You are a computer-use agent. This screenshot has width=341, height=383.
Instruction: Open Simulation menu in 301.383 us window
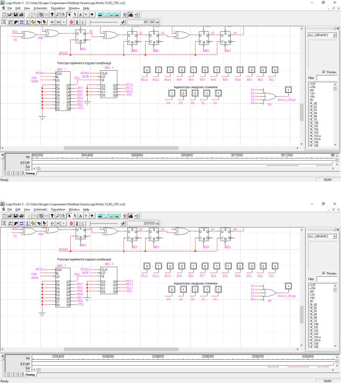58,8
